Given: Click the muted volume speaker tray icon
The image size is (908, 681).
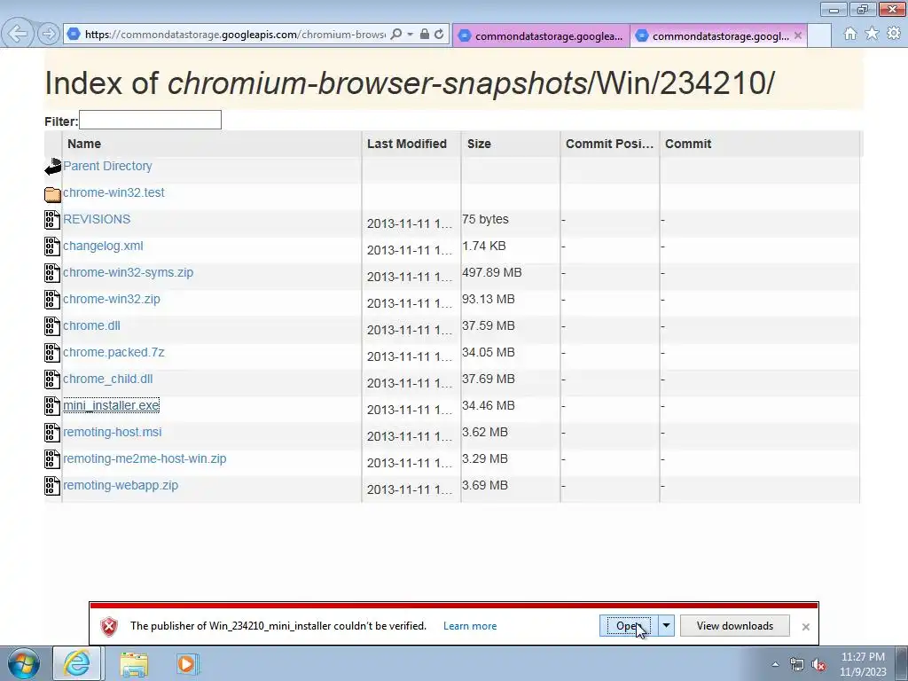Looking at the screenshot, I should [x=818, y=665].
